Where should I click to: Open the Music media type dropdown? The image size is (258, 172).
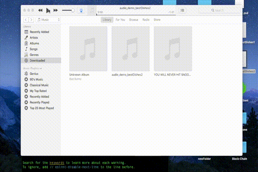(x=49, y=20)
